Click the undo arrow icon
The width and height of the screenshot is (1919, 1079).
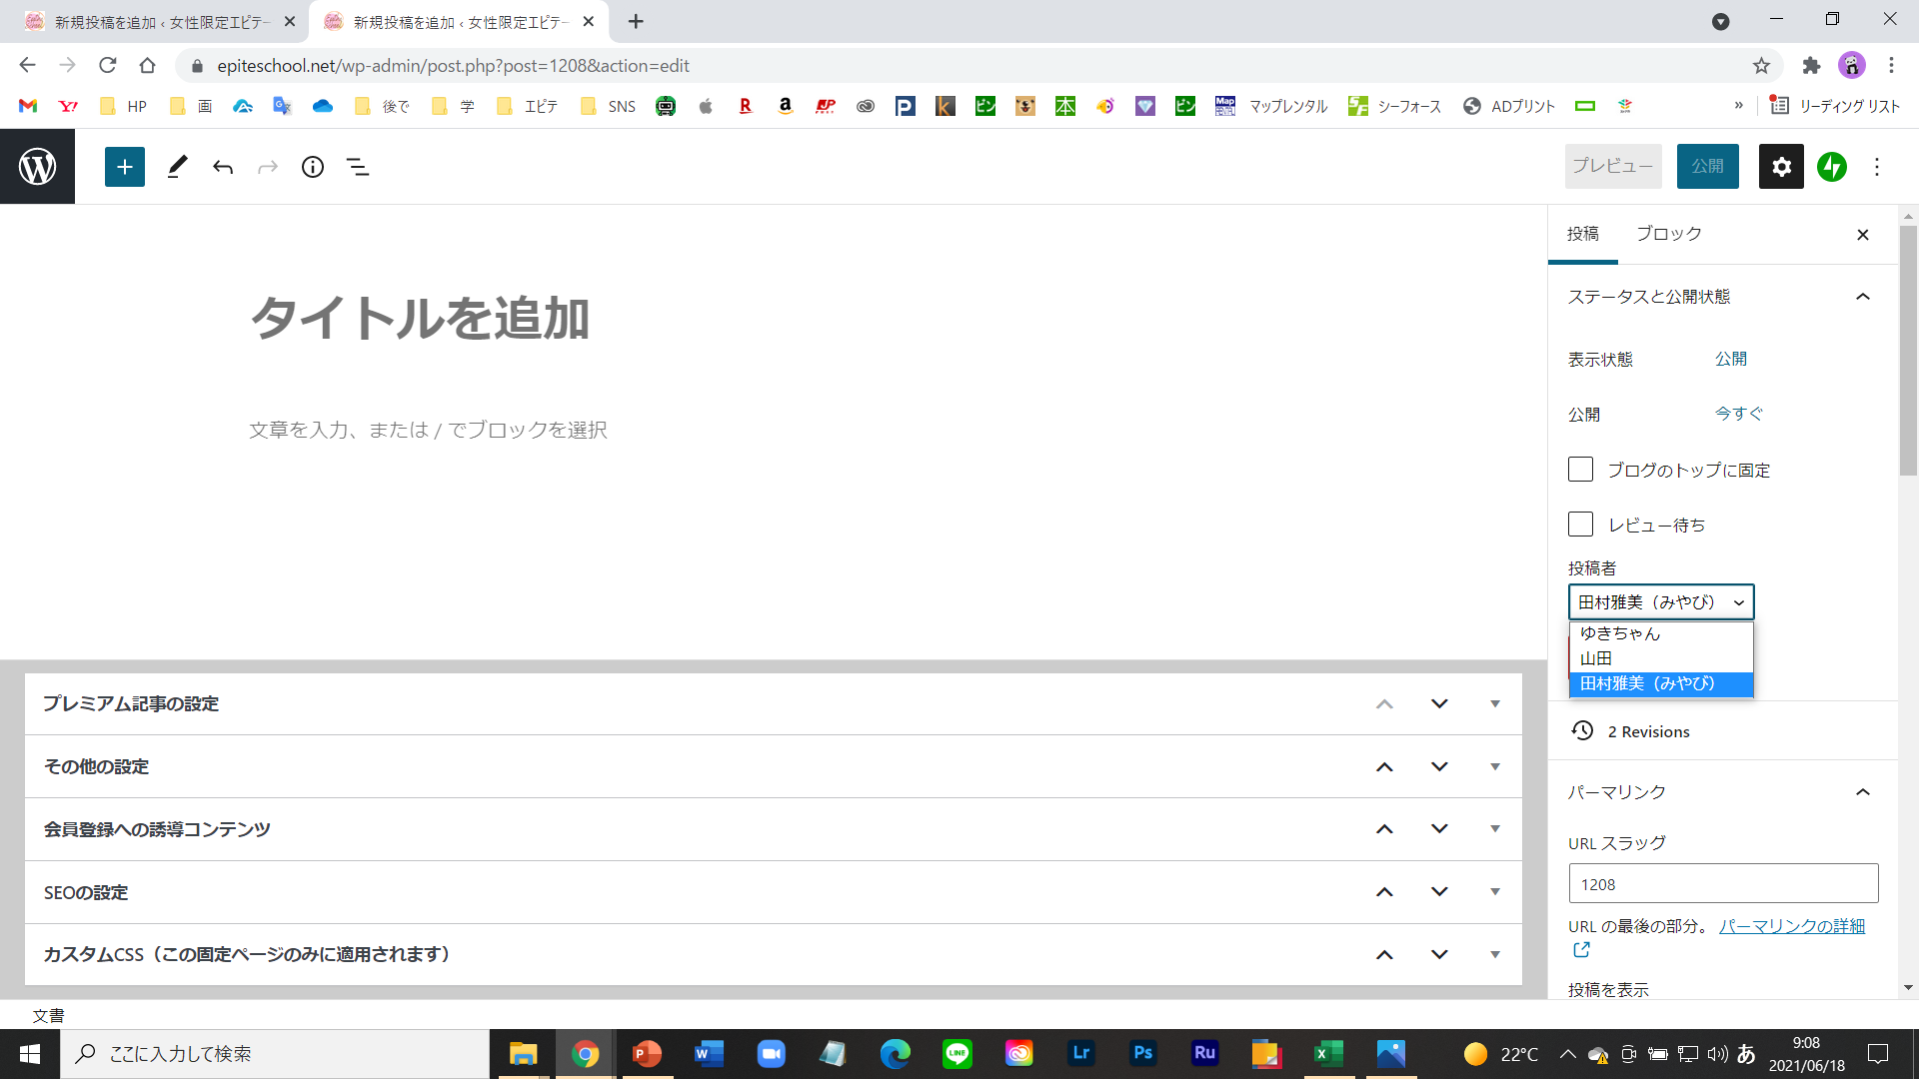click(x=222, y=167)
